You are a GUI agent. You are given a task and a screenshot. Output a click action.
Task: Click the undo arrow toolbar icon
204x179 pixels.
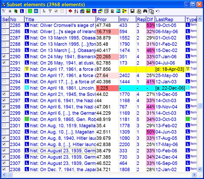158,11
